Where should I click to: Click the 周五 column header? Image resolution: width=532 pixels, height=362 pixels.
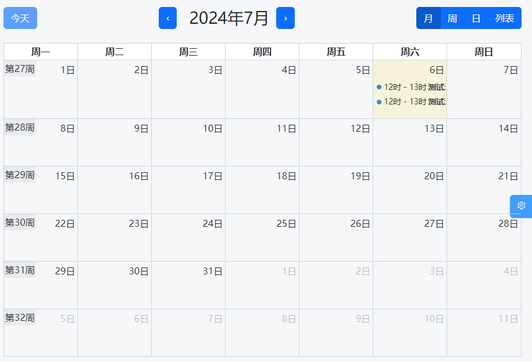click(x=336, y=52)
